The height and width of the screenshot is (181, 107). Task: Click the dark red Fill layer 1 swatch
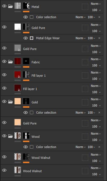pos(18,88)
